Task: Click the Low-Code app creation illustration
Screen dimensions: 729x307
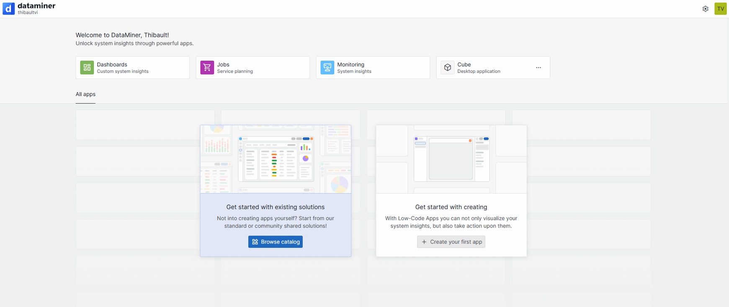Action: pyautogui.click(x=451, y=159)
